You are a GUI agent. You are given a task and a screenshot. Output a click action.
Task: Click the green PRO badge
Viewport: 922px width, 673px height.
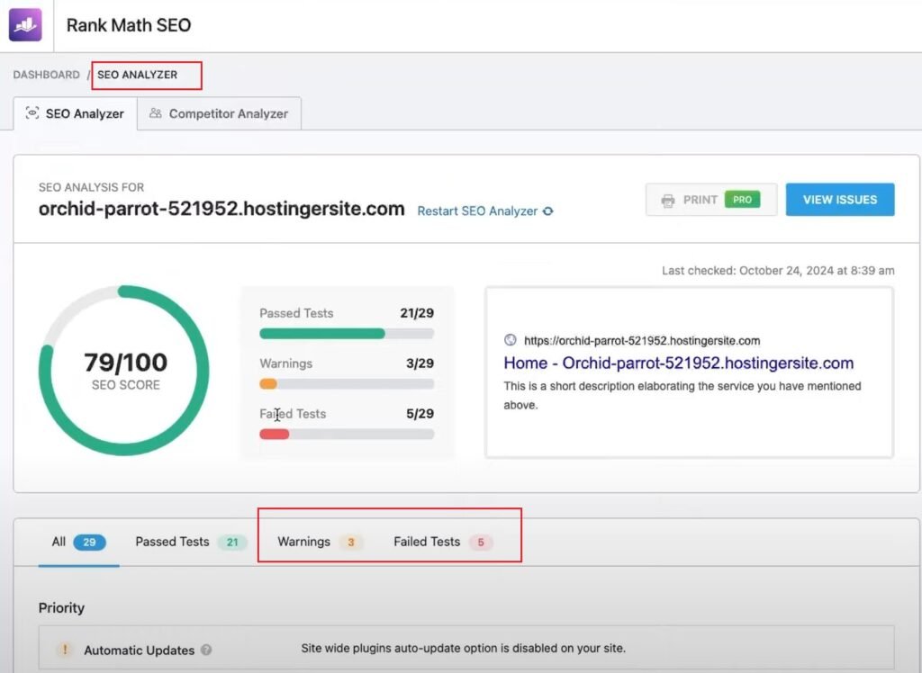pos(742,200)
